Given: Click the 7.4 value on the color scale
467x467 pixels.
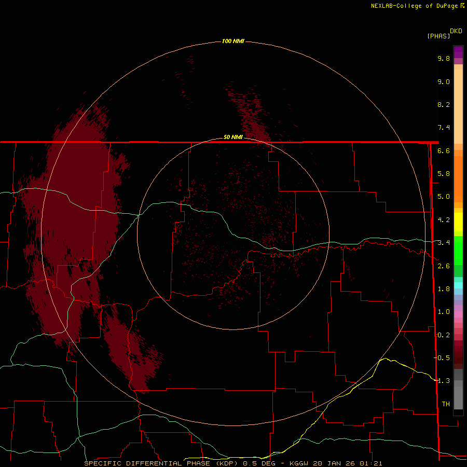Looking at the screenshot, I should tap(444, 128).
